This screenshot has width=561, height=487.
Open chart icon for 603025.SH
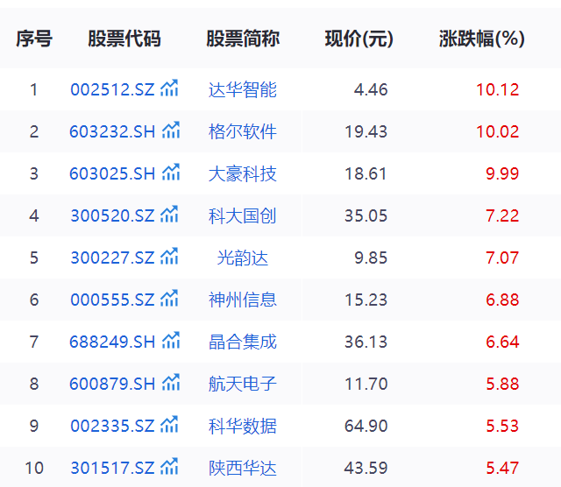click(171, 173)
